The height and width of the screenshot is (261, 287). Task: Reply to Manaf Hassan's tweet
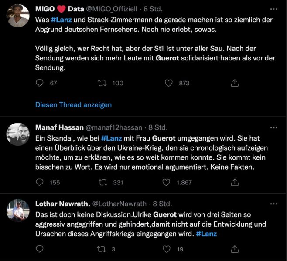(x=40, y=182)
